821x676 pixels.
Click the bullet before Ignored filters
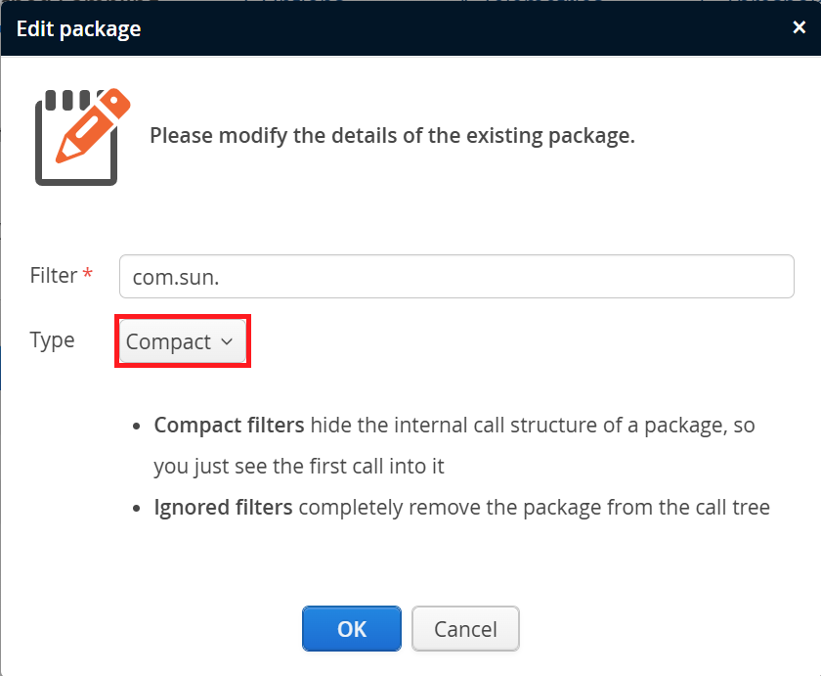[137, 509]
